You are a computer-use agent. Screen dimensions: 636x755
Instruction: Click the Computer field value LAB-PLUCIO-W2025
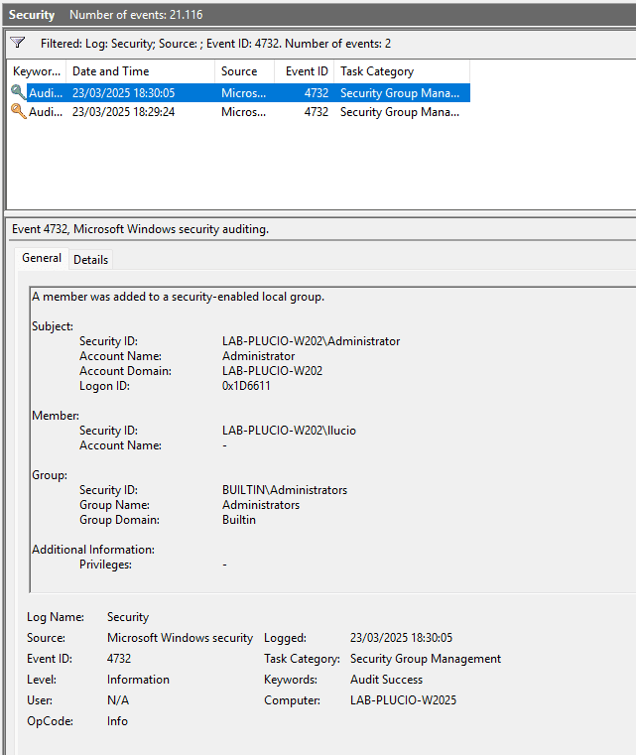403,700
